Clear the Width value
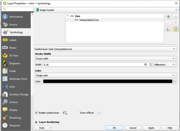180x131 pixels. 146,64
